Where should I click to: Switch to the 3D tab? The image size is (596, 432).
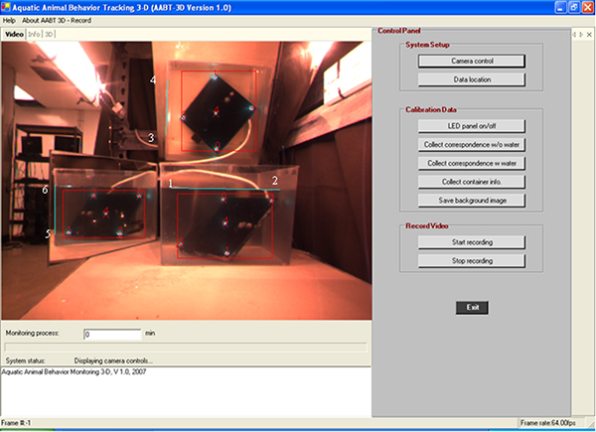pos(50,34)
